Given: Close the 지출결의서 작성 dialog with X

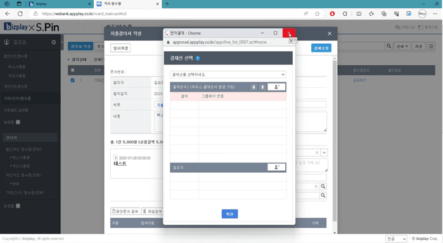Looking at the screenshot, I should (x=330, y=34).
